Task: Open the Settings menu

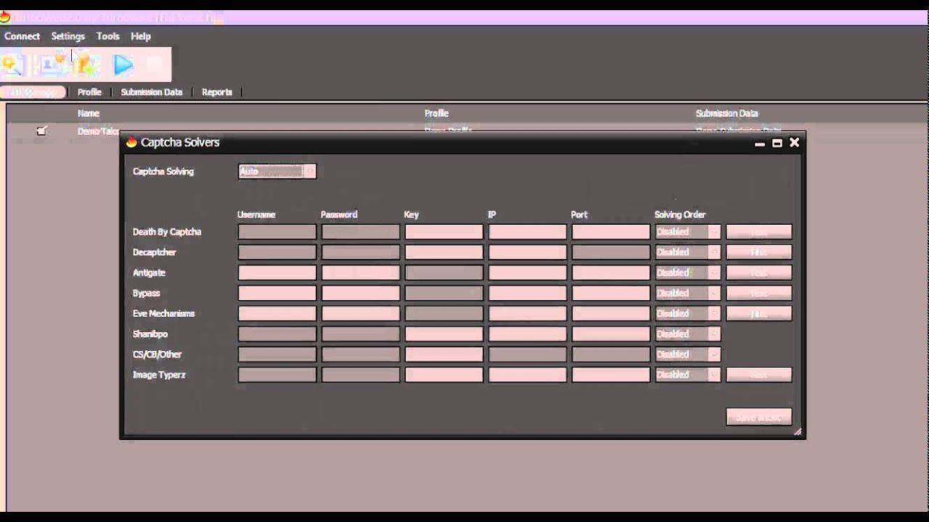Action: 67,36
